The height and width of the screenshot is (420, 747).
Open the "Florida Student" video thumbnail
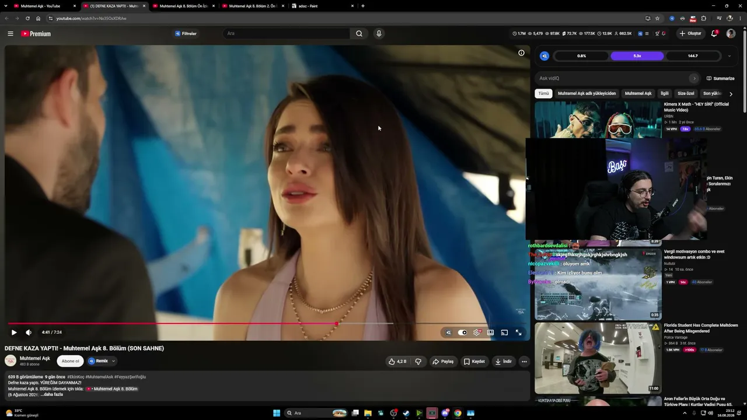[598, 358]
